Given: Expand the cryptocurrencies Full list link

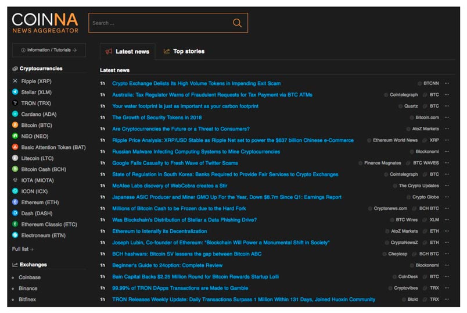Looking at the screenshot, I should 23,249.
